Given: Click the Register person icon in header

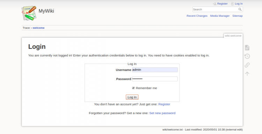Looking at the screenshot, I should 214,4.
